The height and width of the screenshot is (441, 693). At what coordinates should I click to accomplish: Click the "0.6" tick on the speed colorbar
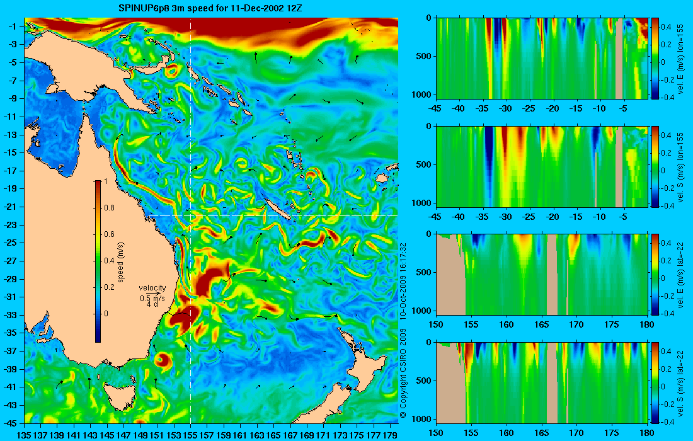click(x=109, y=234)
